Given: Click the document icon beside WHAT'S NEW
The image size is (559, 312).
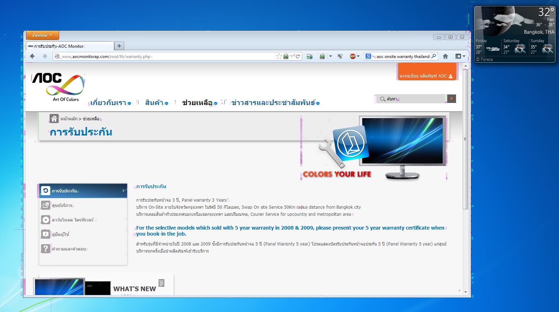Looking at the screenshot, I should [x=162, y=283].
